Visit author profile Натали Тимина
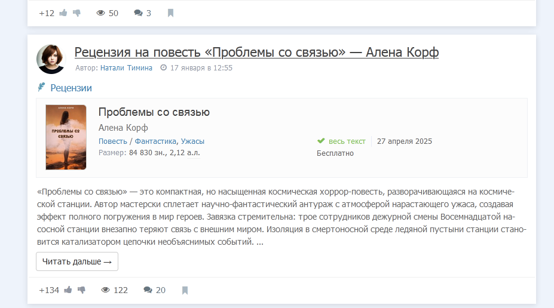 coord(126,68)
